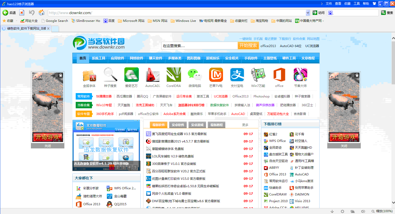Open the Win7万能 driver card icon
This screenshot has width=395, height=214.
coord(258,75)
